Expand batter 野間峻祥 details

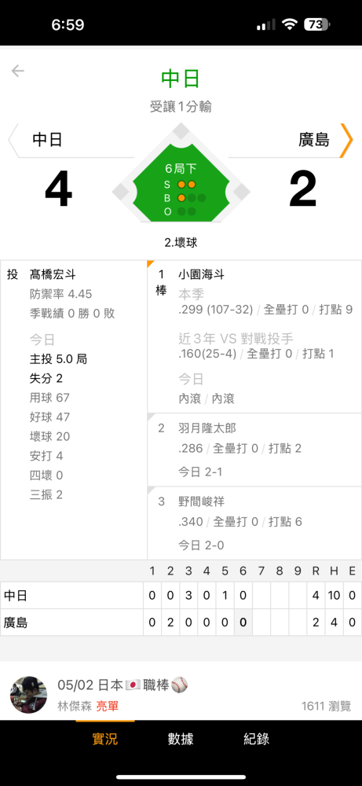pos(254,523)
